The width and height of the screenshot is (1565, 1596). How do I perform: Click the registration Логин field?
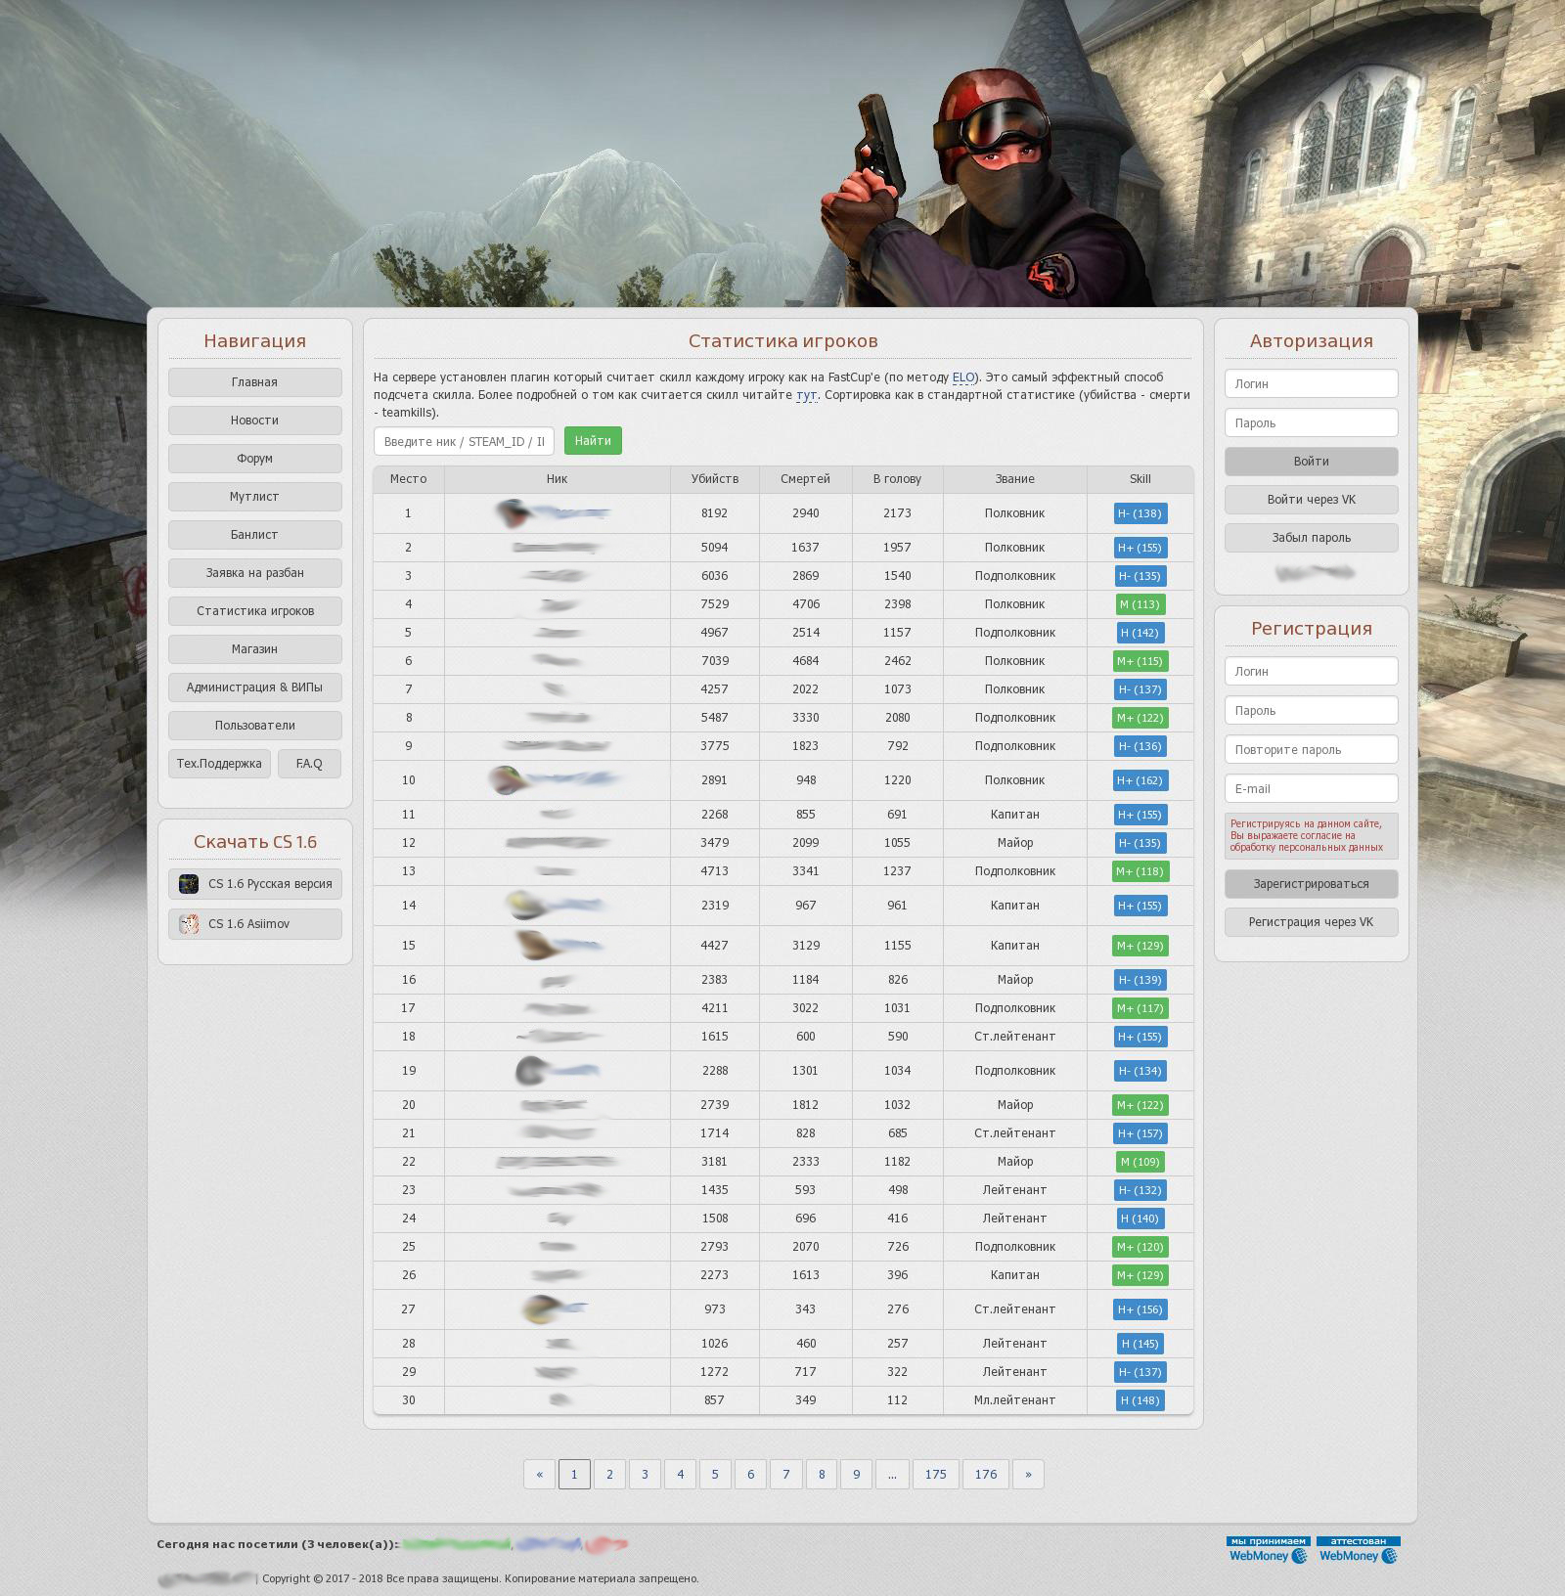pos(1311,671)
